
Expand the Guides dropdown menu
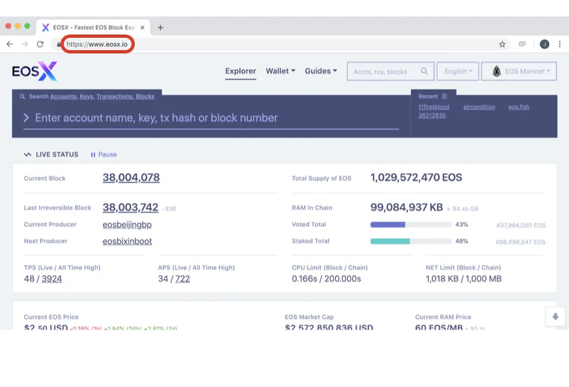[x=321, y=71]
